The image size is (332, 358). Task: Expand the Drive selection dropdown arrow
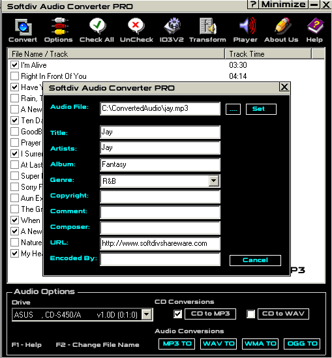pos(147,314)
